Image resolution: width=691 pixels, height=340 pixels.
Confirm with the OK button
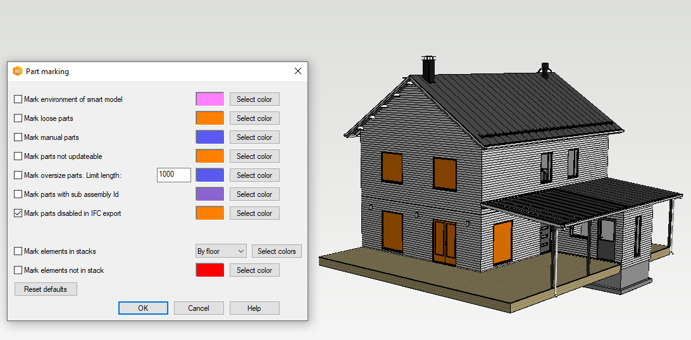click(143, 308)
